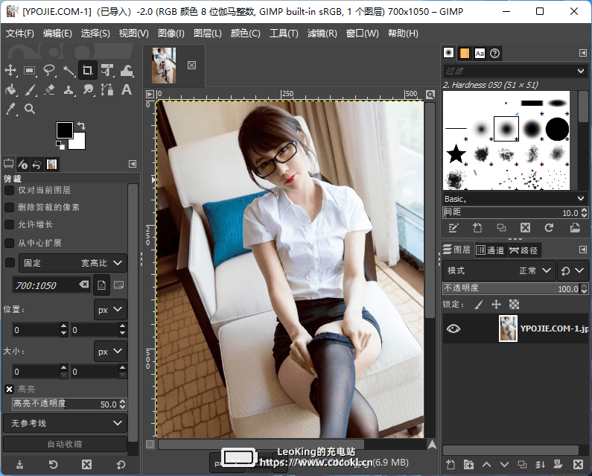Select the Zoom magnifier tool
Viewport: 592px width, 476px height.
pos(30,110)
